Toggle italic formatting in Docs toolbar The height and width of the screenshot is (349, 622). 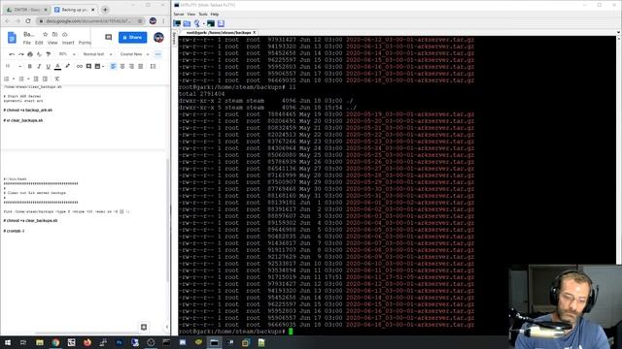click(x=39, y=67)
